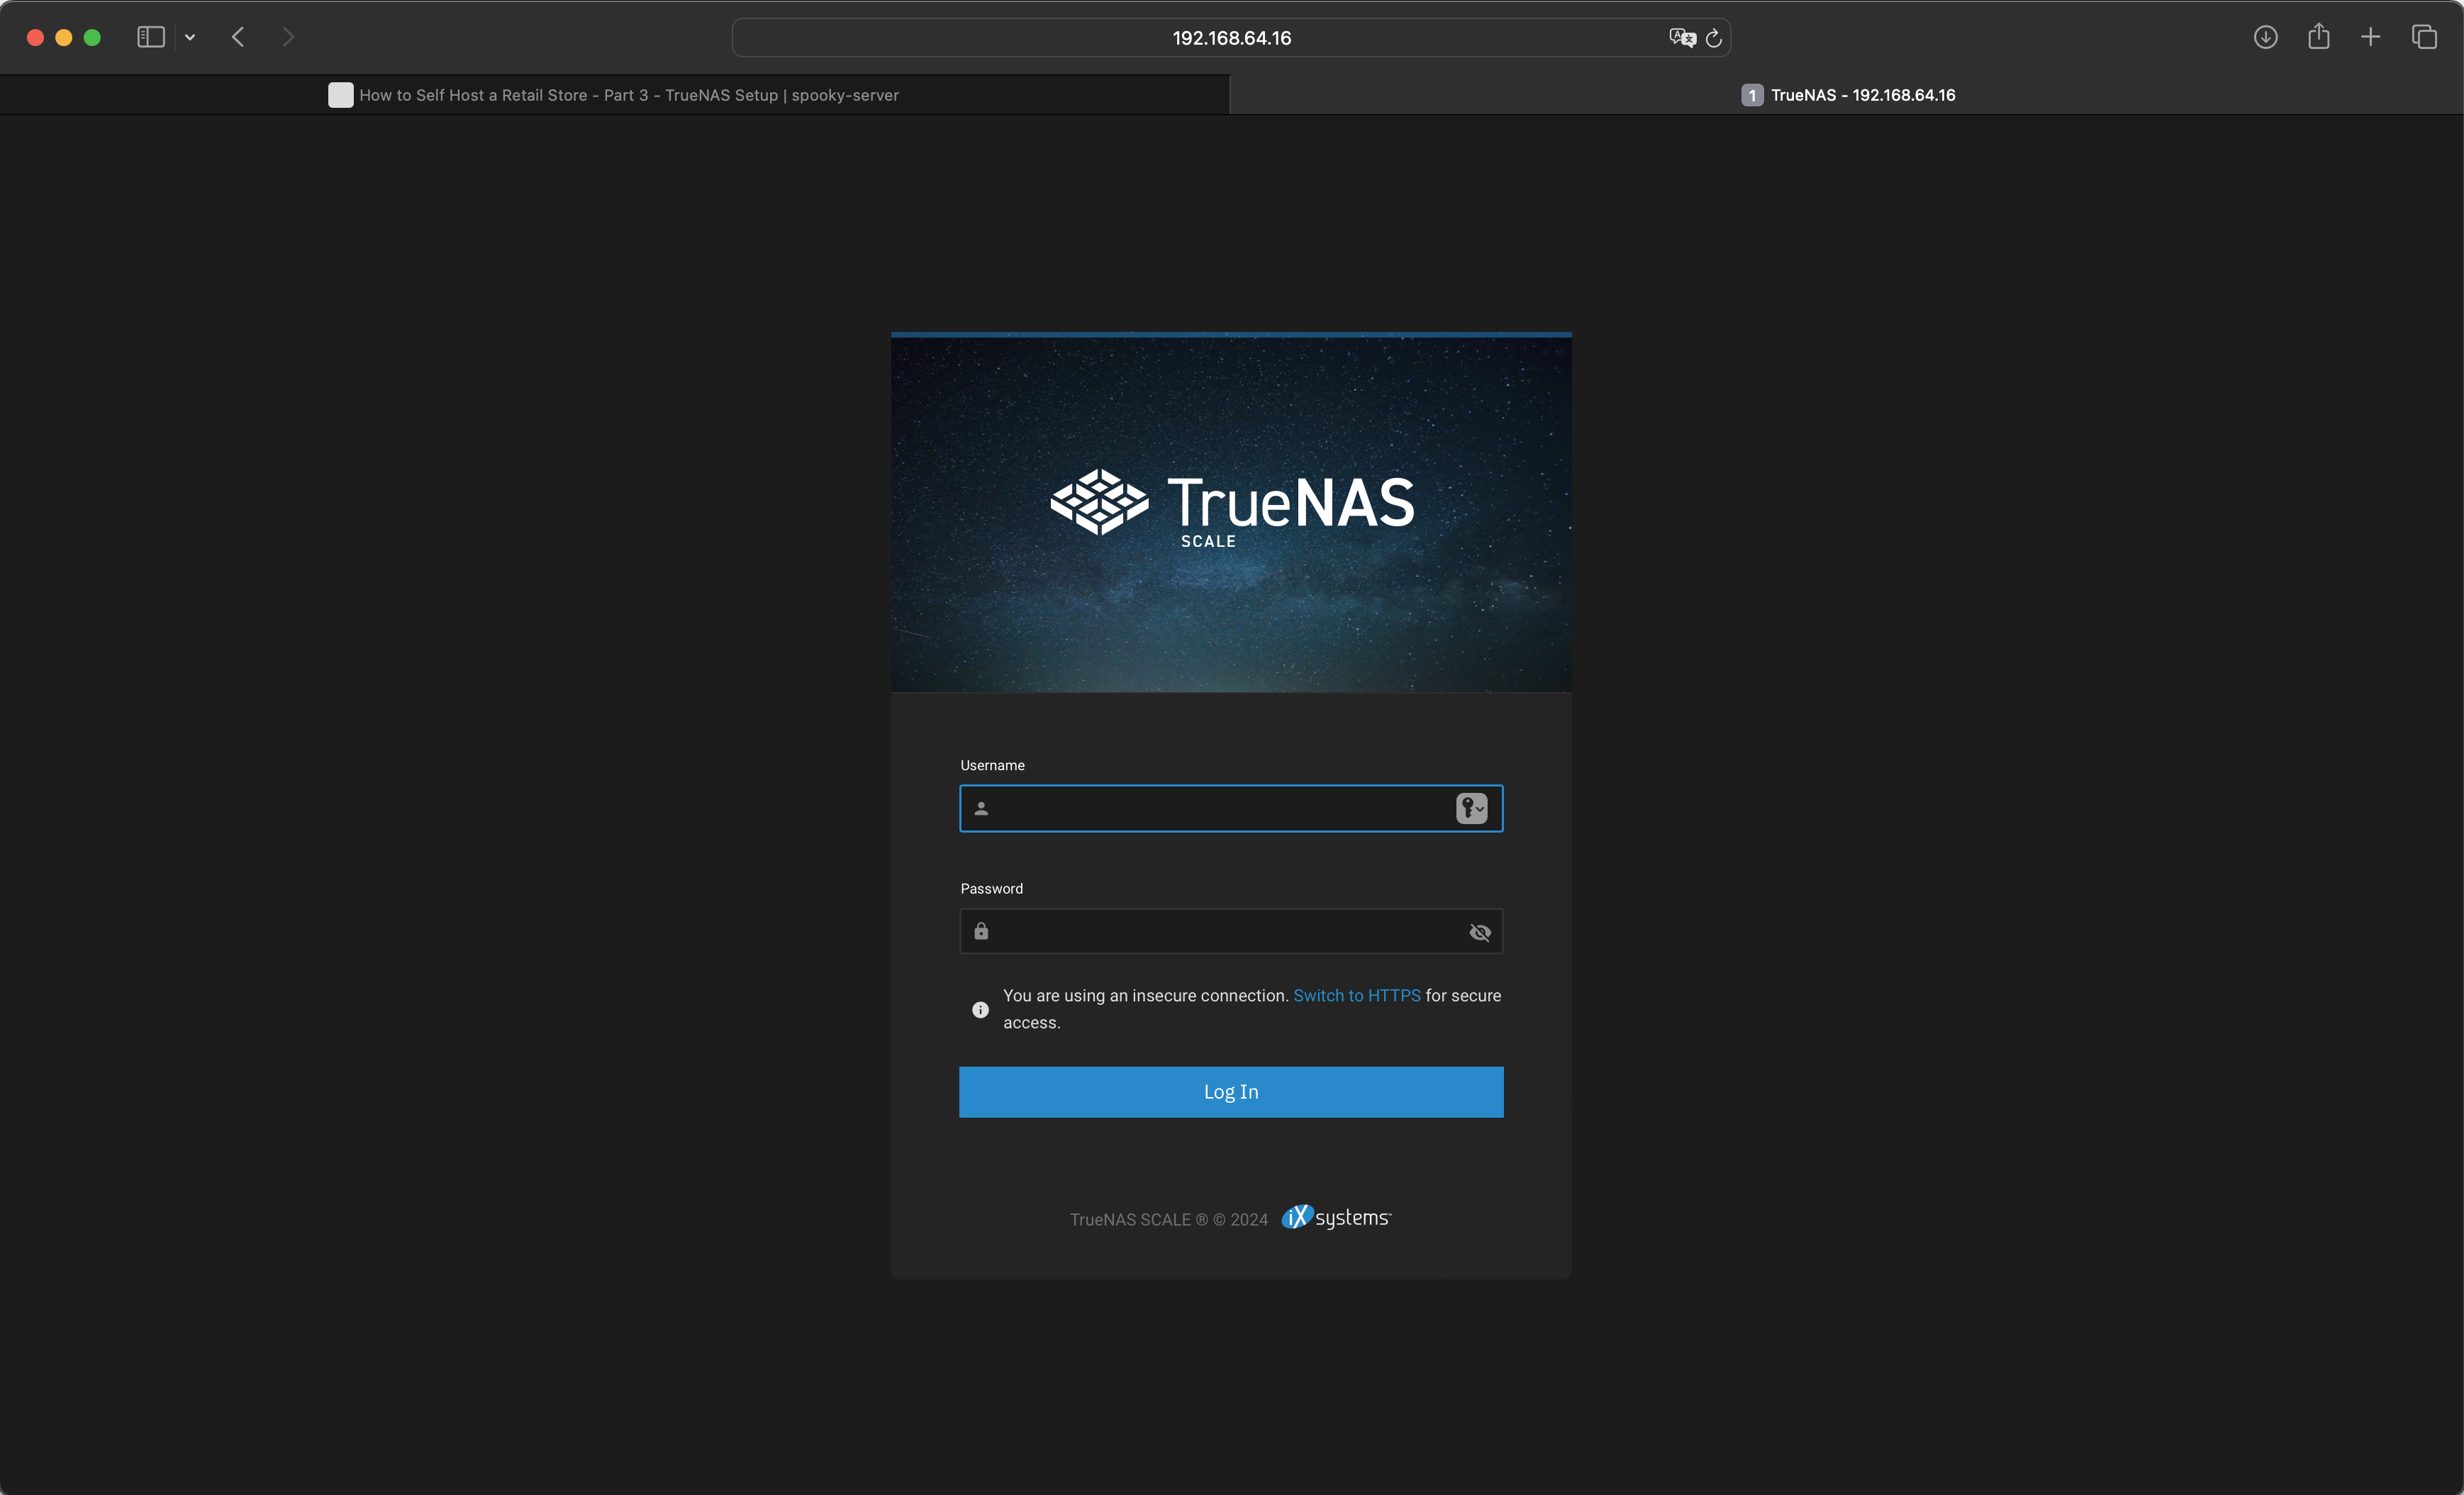Open the password autofill key icon
This screenshot has height=1495, width=2464.
click(1466, 808)
